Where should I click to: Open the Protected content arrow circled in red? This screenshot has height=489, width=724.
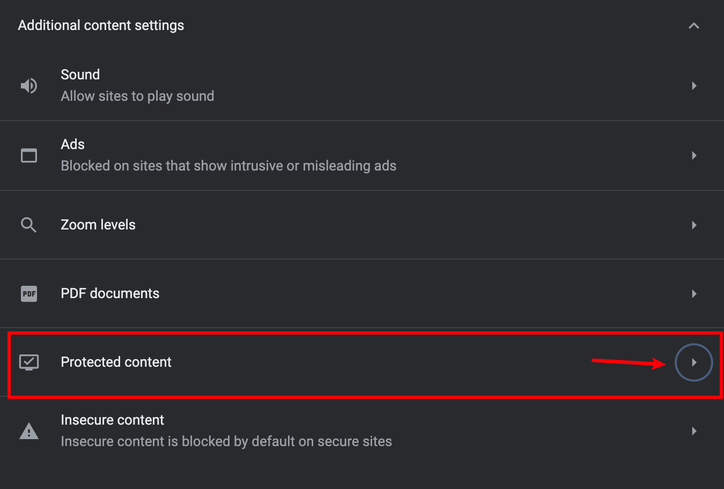694,362
